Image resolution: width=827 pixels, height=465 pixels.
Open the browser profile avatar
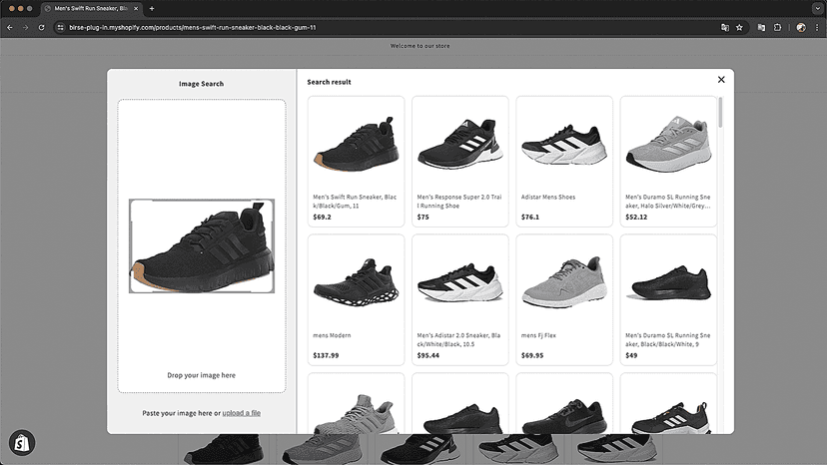coord(801,27)
